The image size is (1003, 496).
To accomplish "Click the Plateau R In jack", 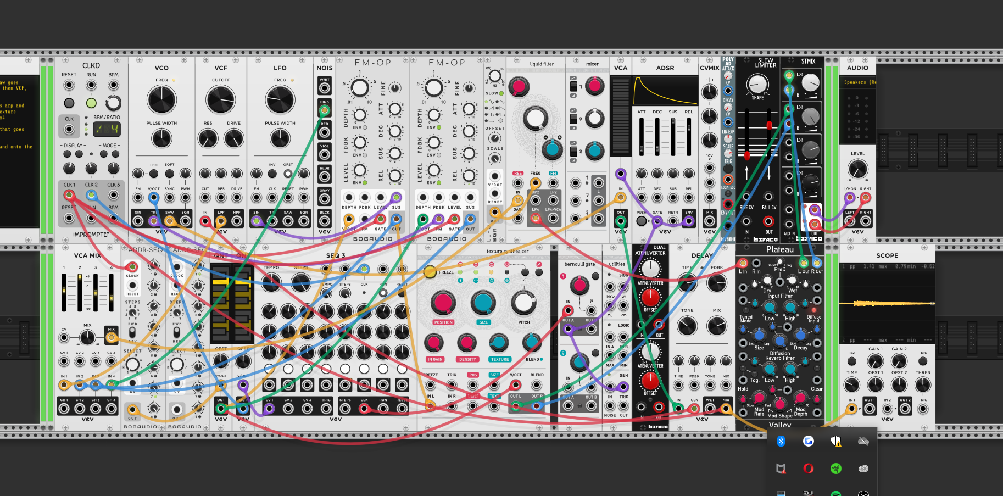I will tap(756, 263).
